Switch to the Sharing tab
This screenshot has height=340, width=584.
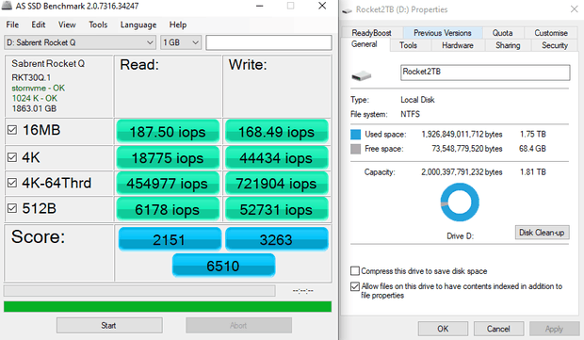point(508,45)
